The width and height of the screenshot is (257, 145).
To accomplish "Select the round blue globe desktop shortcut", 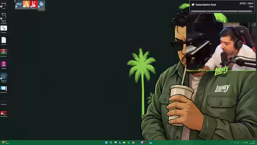I will (x=41, y=5).
